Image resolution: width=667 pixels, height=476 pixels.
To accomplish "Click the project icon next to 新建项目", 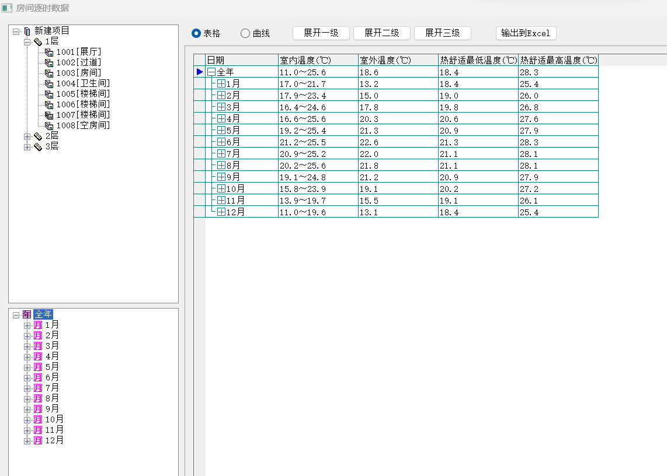I will pyautogui.click(x=27, y=31).
